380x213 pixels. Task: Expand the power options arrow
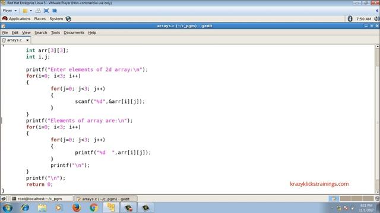[x=31, y=11]
